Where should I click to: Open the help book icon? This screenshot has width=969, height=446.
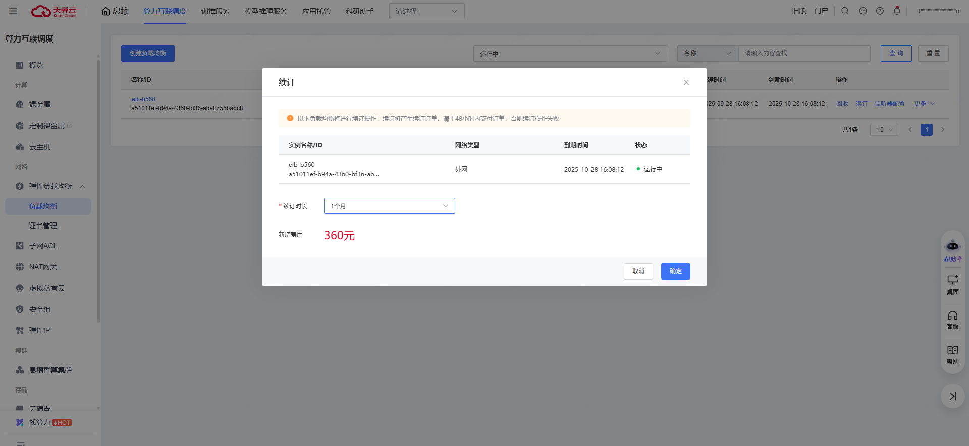[952, 355]
